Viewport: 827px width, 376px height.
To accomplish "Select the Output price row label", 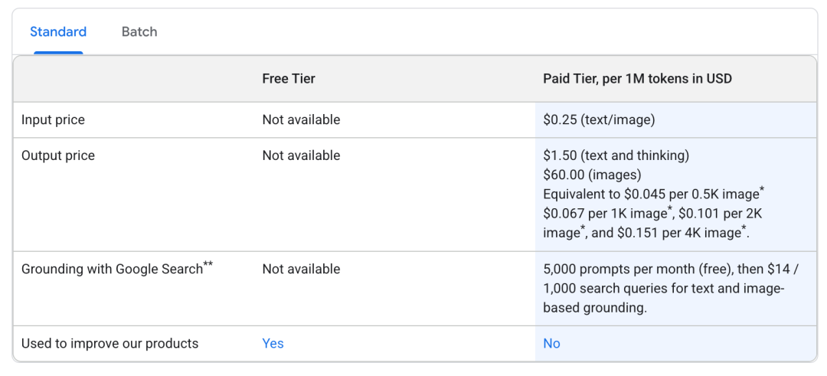I will click(x=57, y=155).
